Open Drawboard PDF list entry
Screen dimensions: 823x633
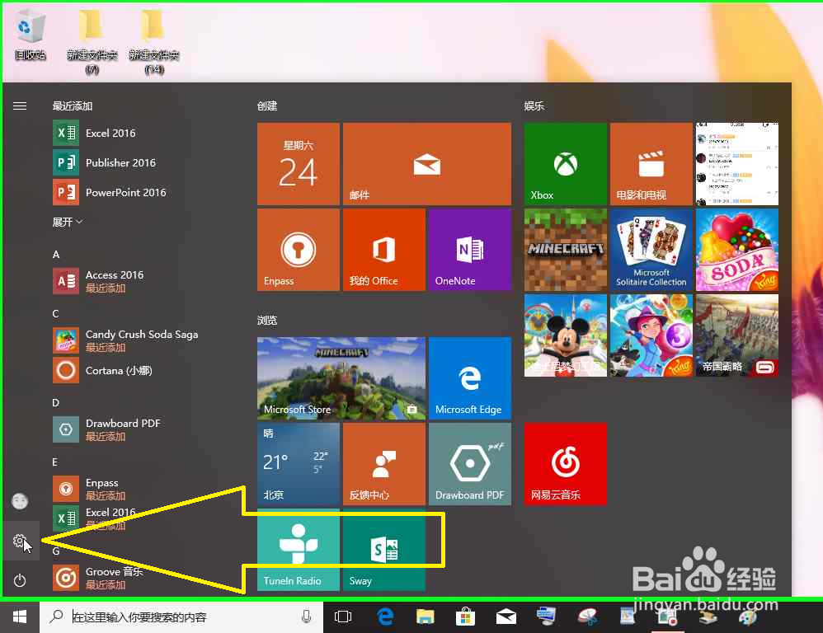(106, 429)
